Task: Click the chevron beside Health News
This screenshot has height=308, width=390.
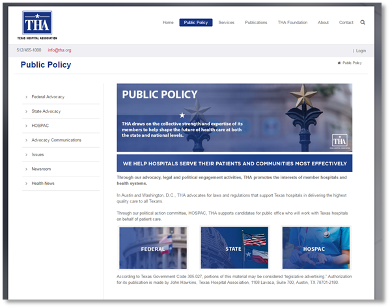Action: (26, 184)
